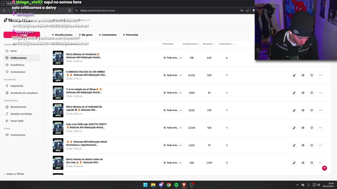This screenshot has width=337, height=189.
Task: Open the Windows Start menu
Action: coord(145,185)
